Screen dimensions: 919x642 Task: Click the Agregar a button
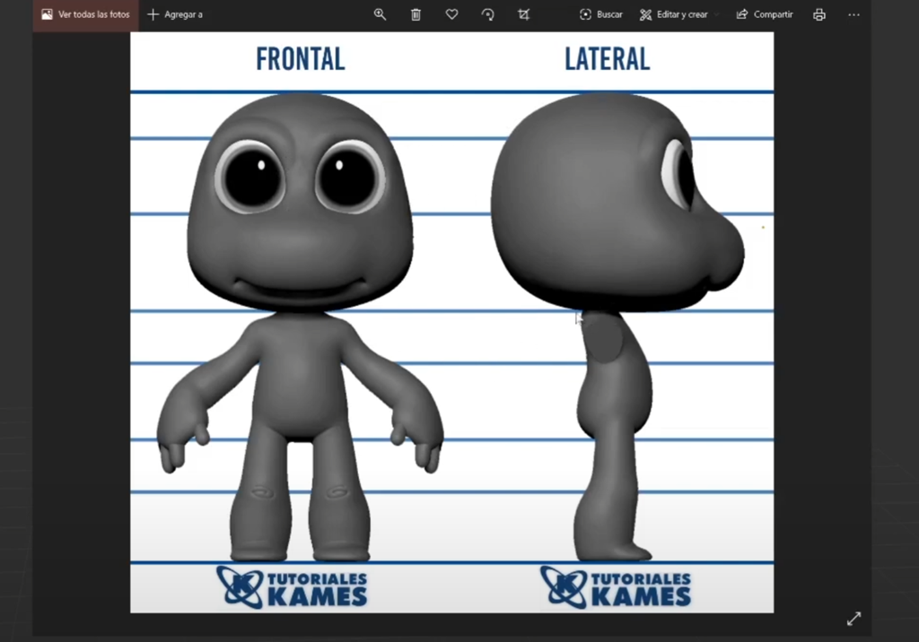tap(175, 14)
